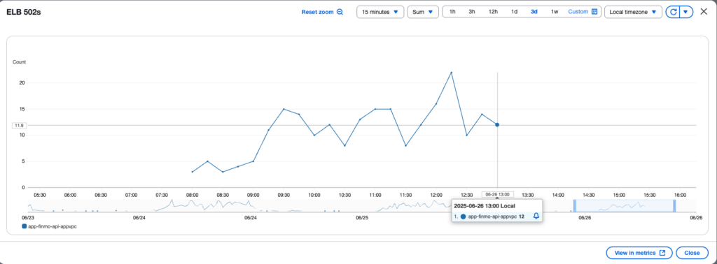Close the ELB 502s dialog with X
Viewport: 717px width, 264px height.
tap(704, 12)
